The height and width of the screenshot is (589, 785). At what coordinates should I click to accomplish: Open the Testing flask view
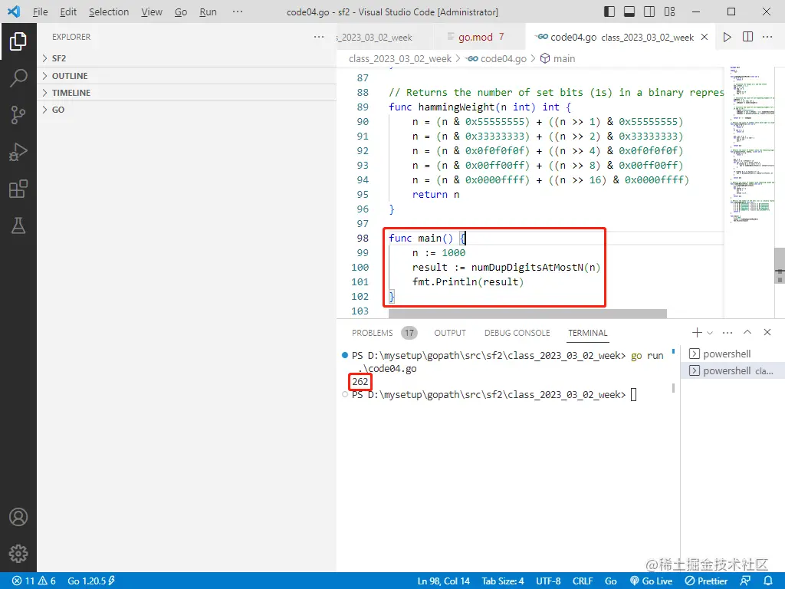[x=18, y=226]
